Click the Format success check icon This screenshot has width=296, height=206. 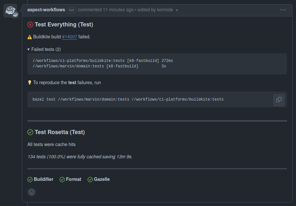(x=62, y=180)
